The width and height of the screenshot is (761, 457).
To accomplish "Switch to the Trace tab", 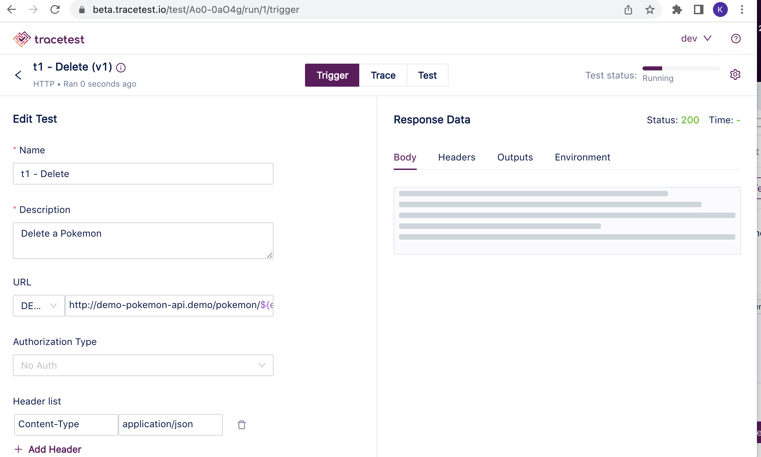I will coord(383,75).
